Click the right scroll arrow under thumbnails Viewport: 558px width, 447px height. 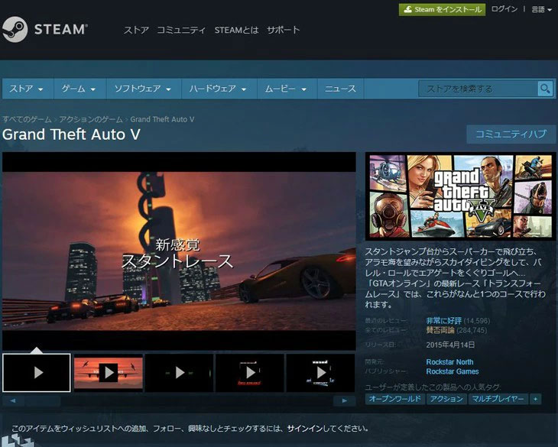coord(344,400)
